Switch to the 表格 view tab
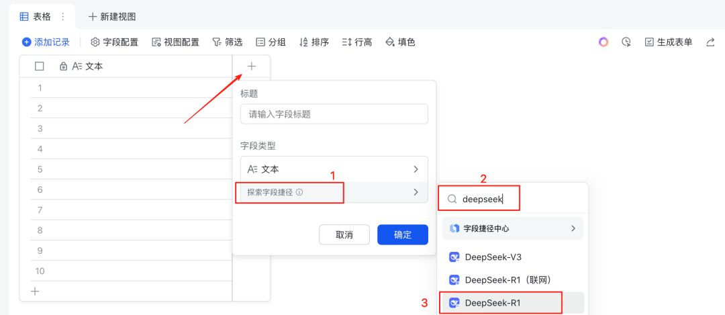Viewport: 725px width, 315px height. [42, 17]
